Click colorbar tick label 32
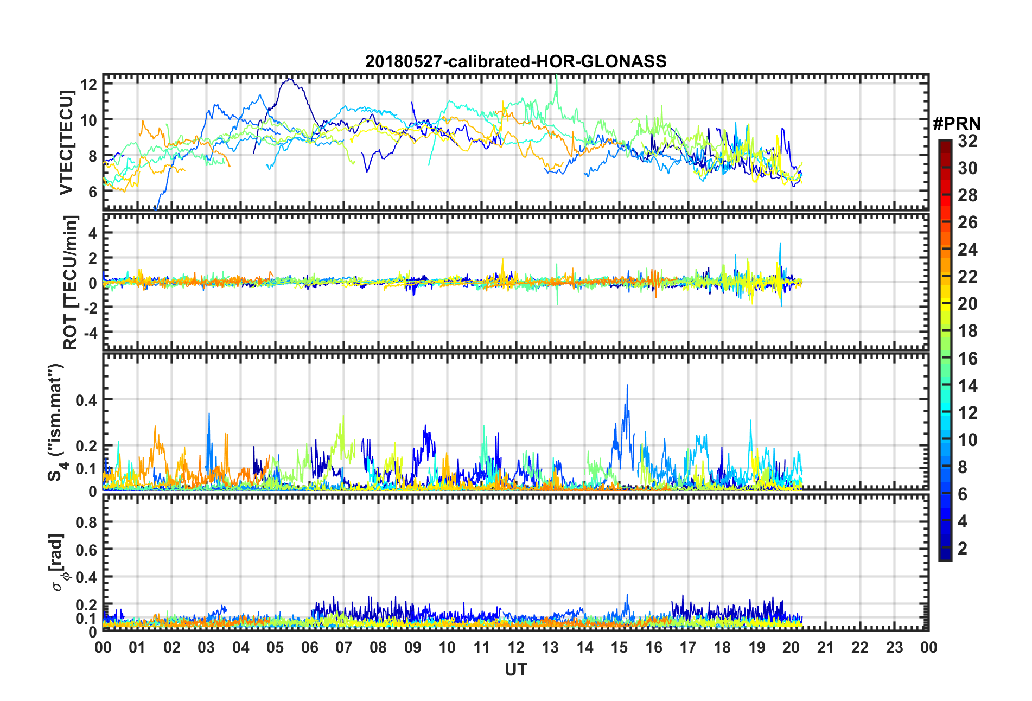 coord(967,141)
